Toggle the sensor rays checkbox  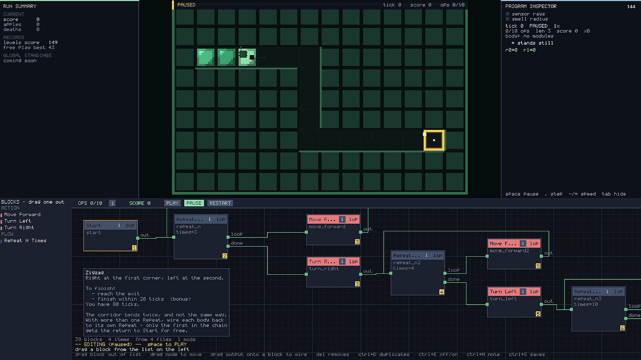point(507,14)
